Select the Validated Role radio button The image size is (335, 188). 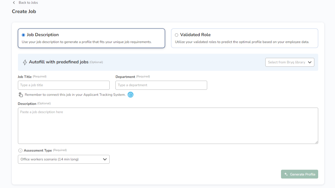click(177, 35)
